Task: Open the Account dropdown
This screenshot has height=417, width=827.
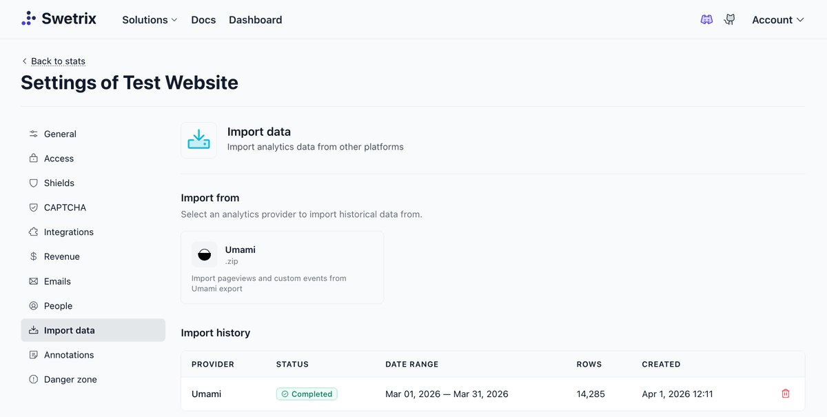Action: point(778,20)
